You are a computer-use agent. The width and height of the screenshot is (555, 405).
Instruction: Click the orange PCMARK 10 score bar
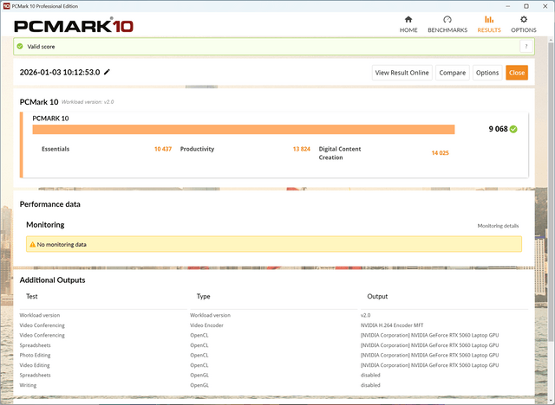point(244,129)
